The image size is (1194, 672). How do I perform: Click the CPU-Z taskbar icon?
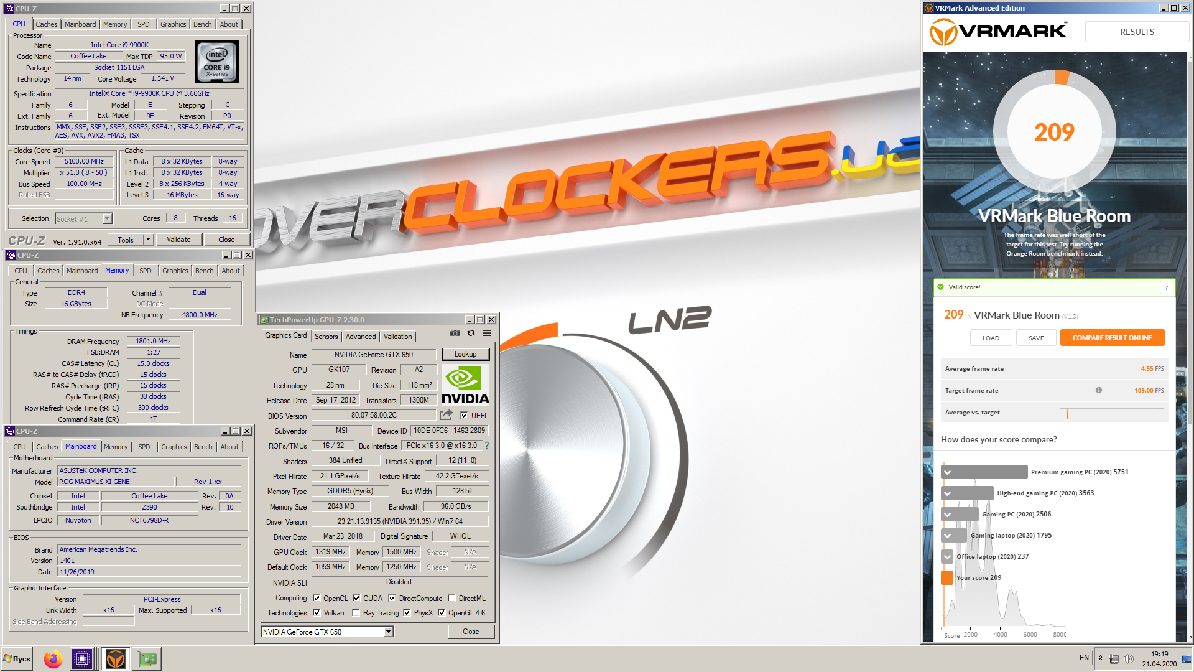click(82, 659)
